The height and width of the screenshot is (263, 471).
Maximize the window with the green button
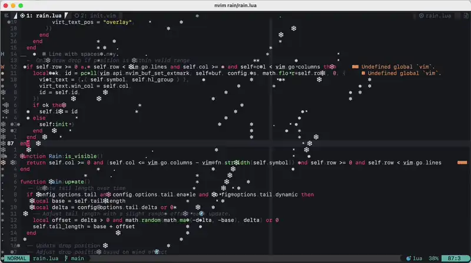click(21, 5)
